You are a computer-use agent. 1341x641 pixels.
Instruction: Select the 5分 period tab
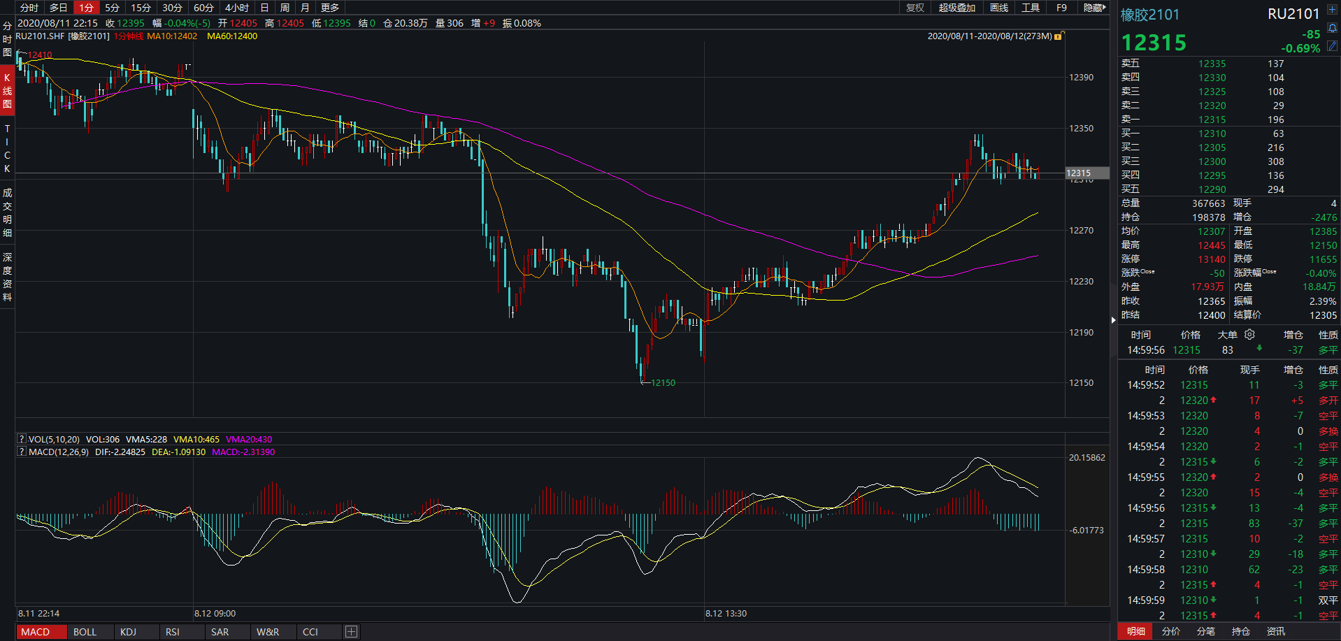click(x=113, y=8)
